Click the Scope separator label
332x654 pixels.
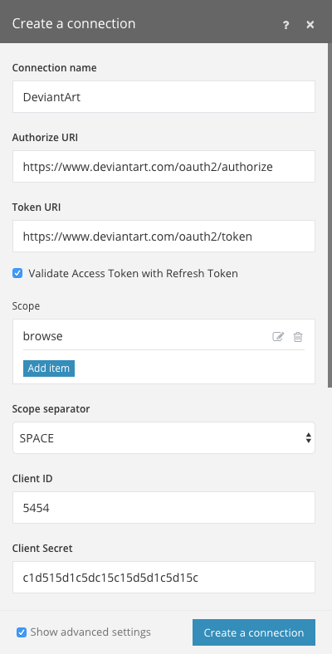[x=51, y=409]
